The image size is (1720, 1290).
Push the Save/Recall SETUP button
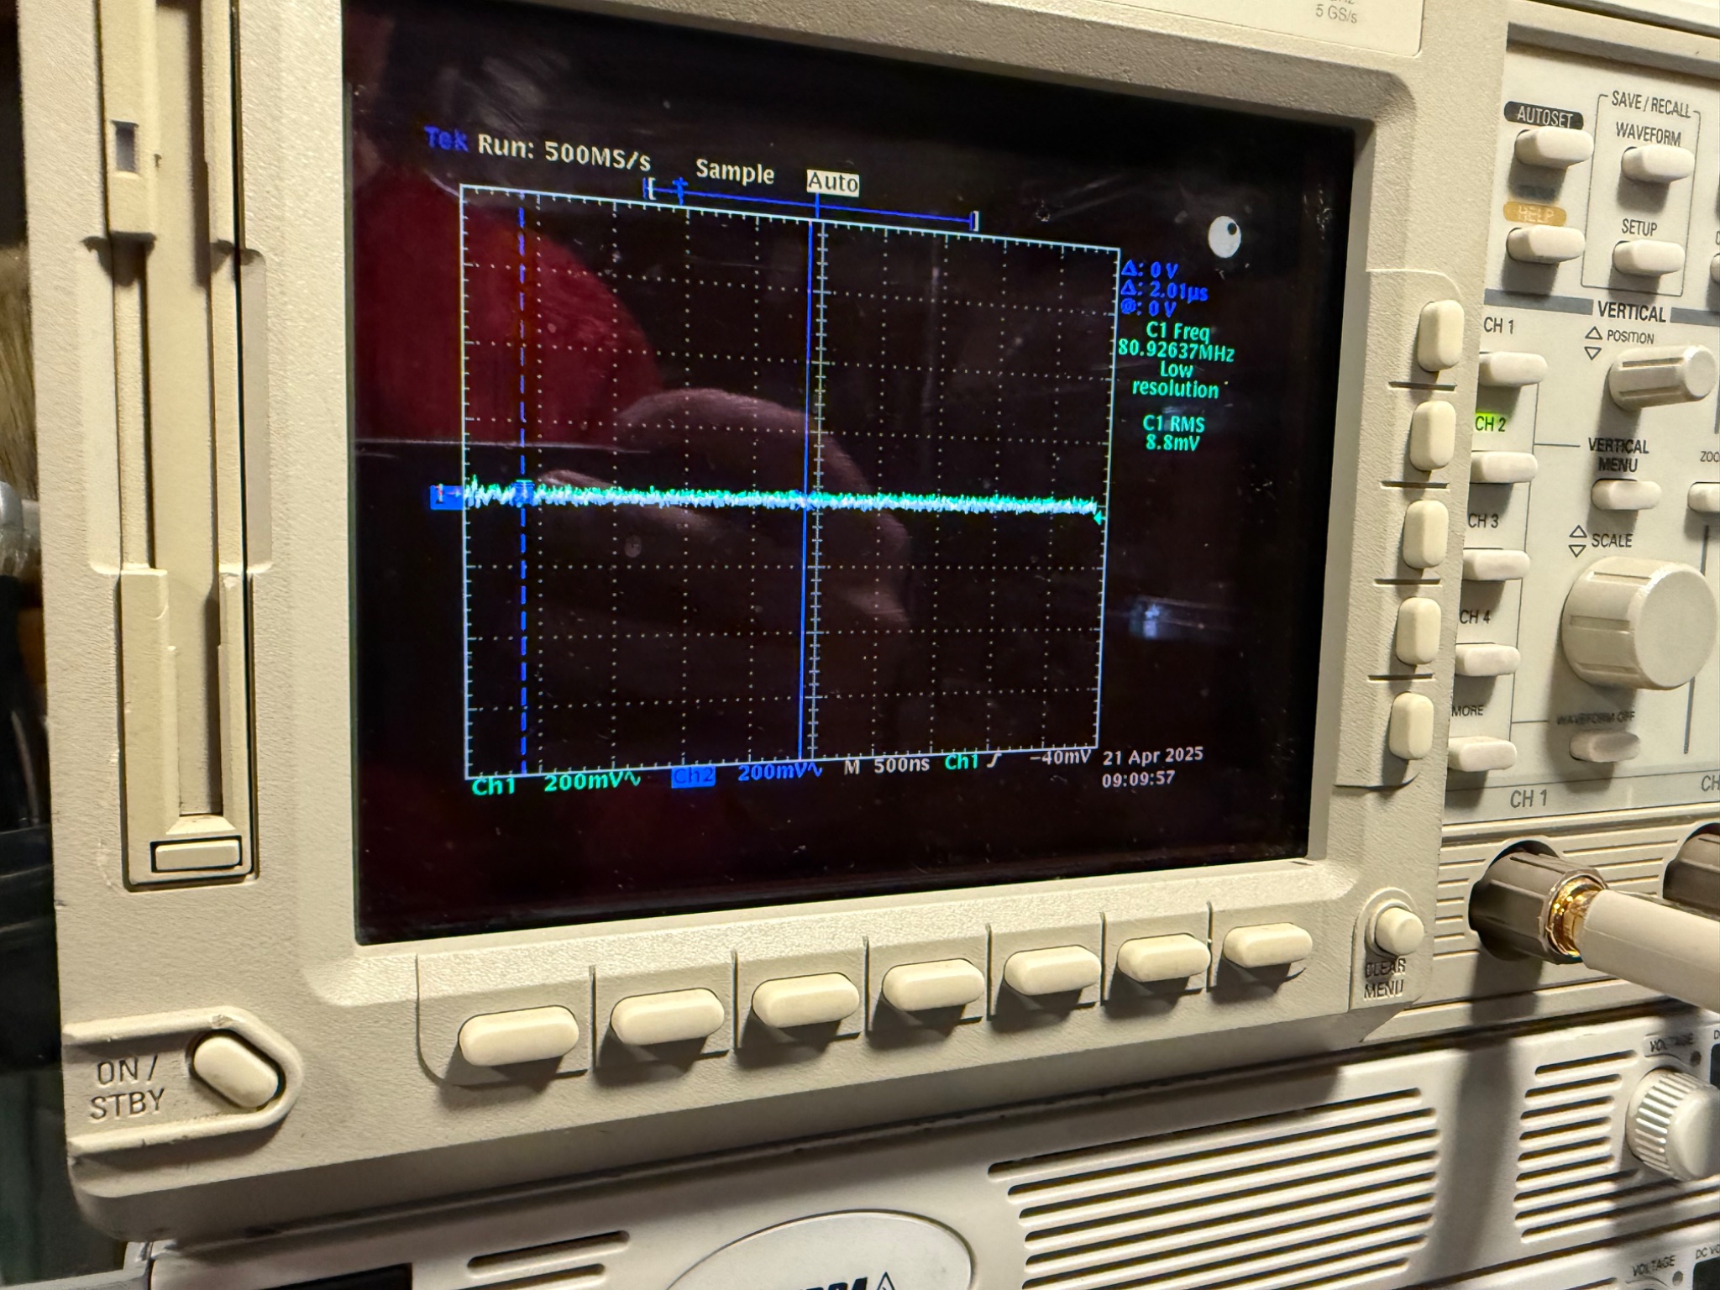click(x=1648, y=257)
